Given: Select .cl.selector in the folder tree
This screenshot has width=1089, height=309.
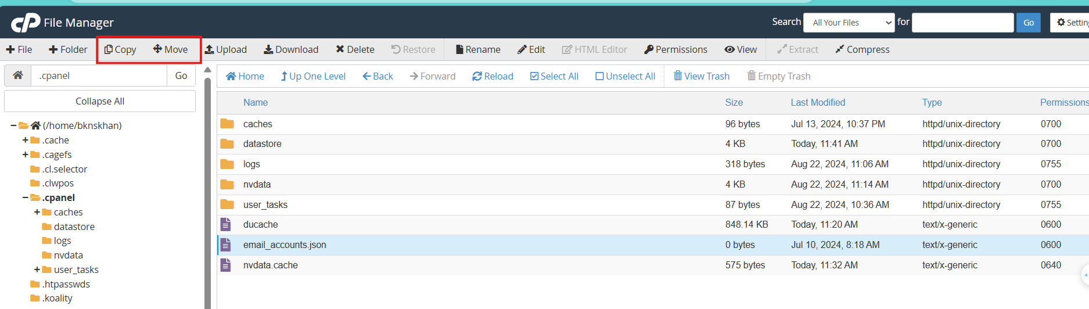Looking at the screenshot, I should pos(64,169).
